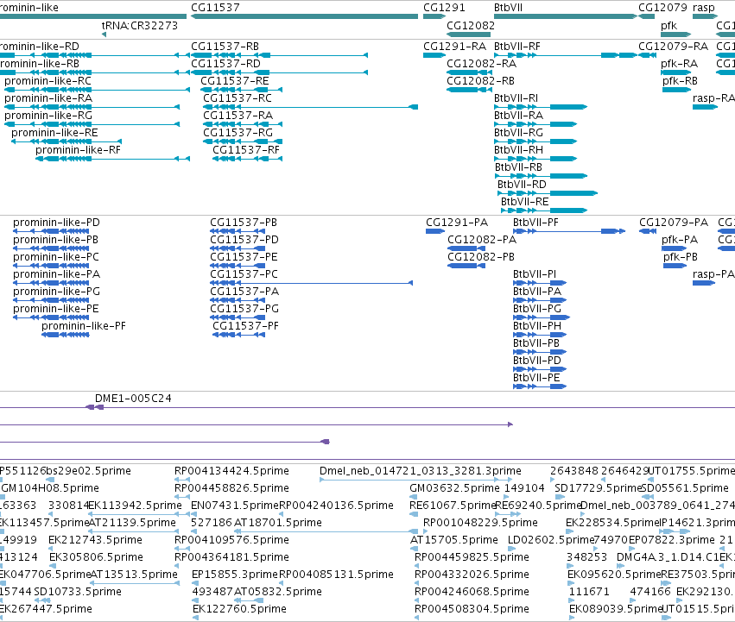This screenshot has height=622, width=735.
Task: Select transcript CG11537-RF
Action: pos(246,150)
